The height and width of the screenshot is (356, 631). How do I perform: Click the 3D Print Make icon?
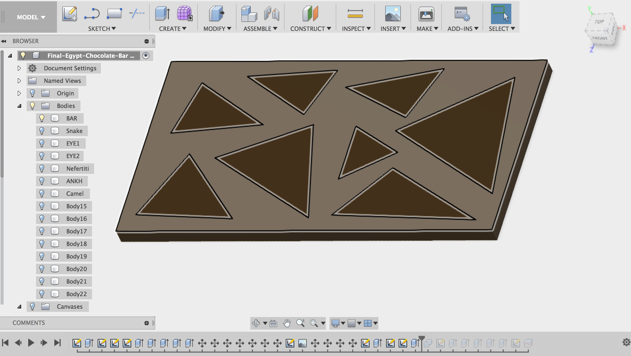point(426,14)
